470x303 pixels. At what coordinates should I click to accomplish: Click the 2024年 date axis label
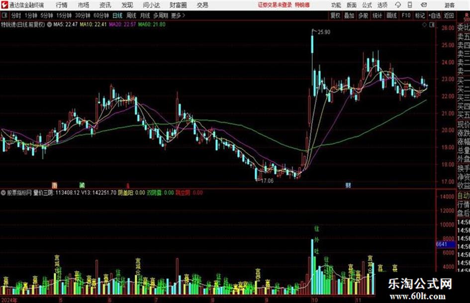(9, 300)
